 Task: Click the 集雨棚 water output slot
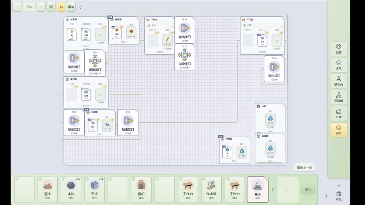point(270,149)
